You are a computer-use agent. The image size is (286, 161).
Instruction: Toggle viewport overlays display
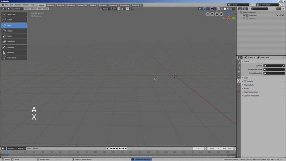click(x=212, y=9)
